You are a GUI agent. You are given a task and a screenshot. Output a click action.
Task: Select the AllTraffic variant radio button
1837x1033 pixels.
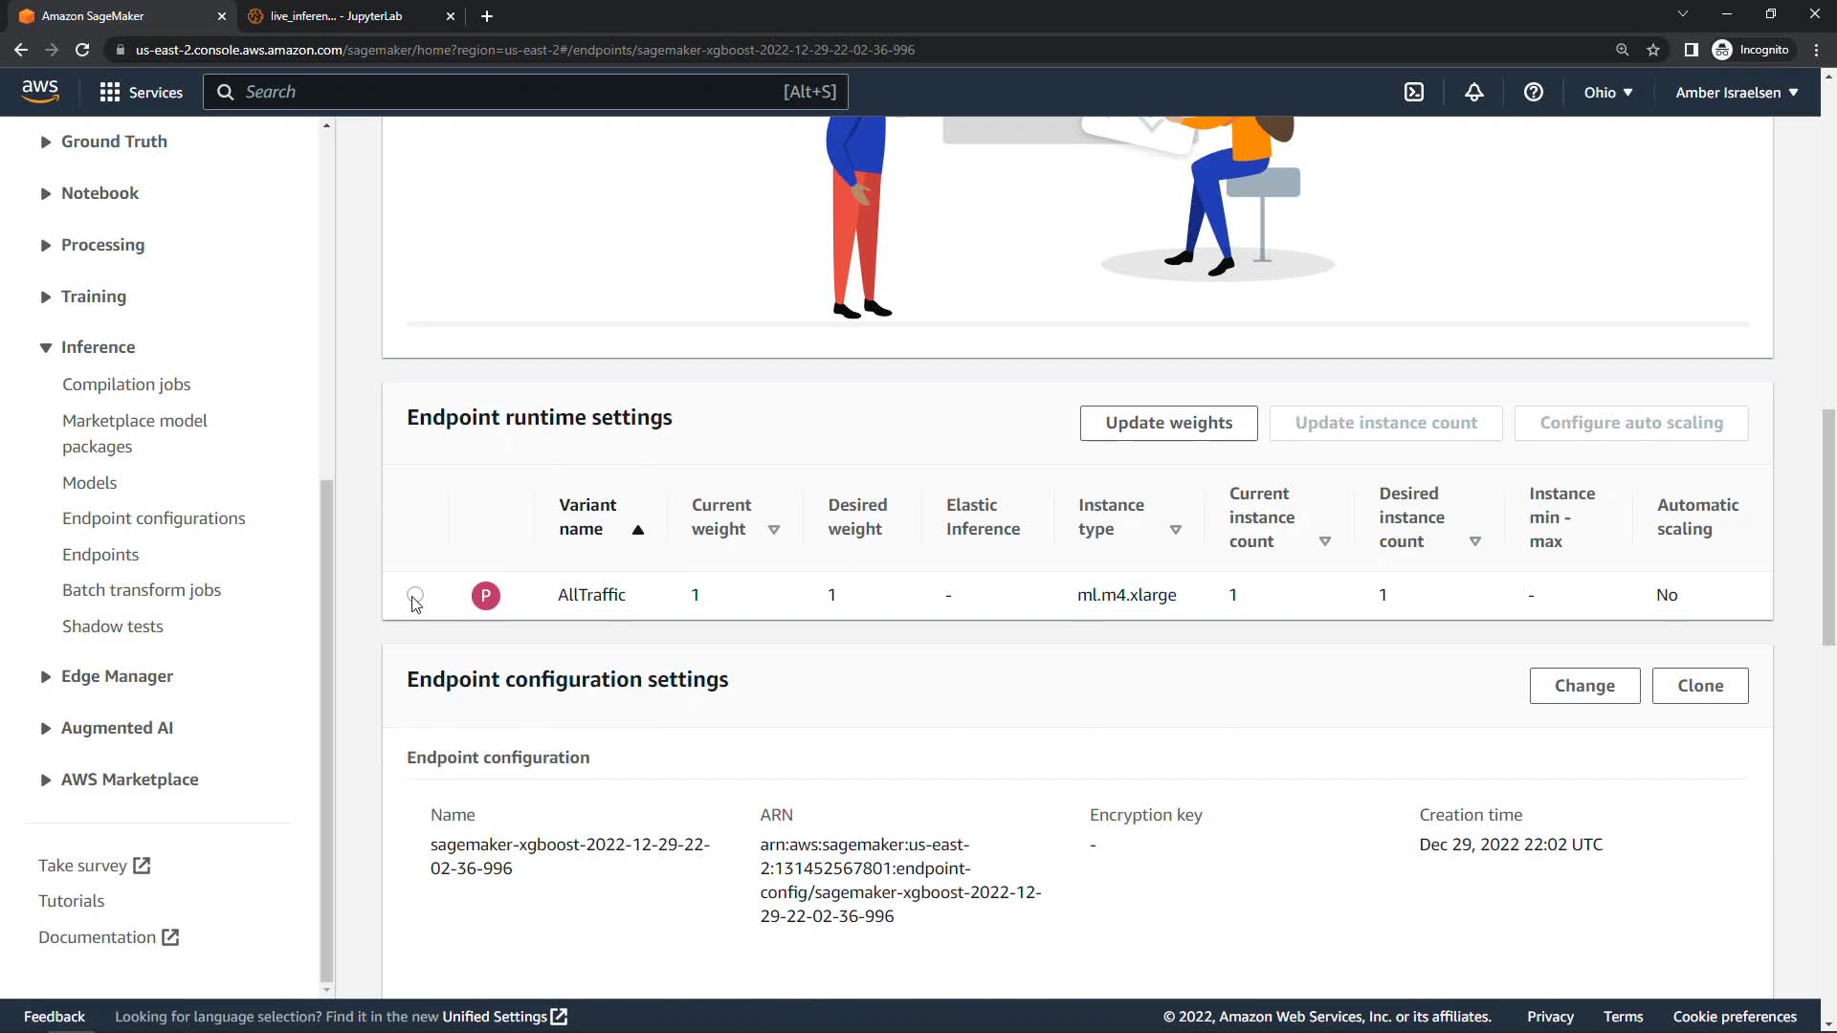point(415,595)
